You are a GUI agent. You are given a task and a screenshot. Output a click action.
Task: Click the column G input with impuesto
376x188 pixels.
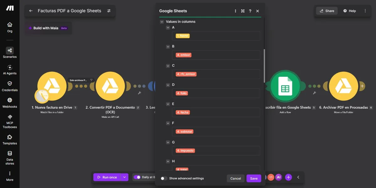coord(216,151)
